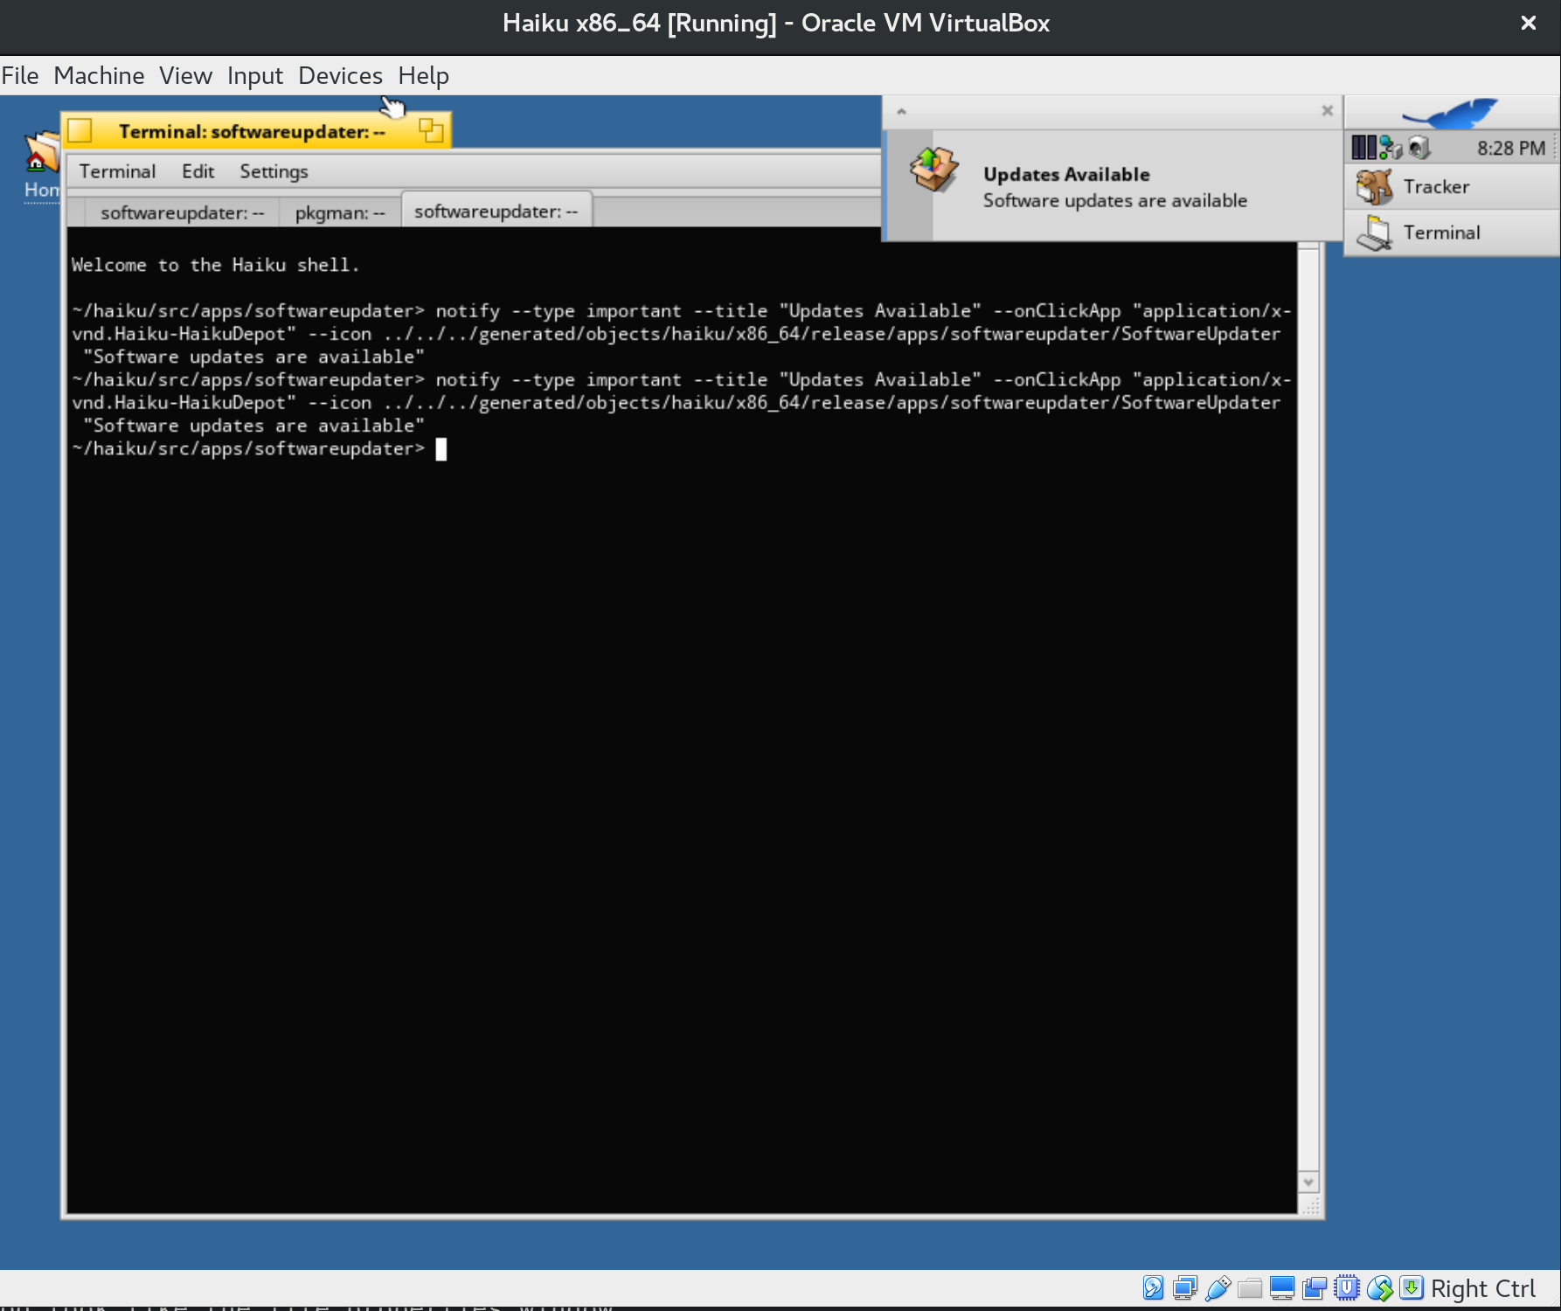Open the VirtualBox Input menu
The width and height of the screenshot is (1561, 1311).
click(x=254, y=76)
